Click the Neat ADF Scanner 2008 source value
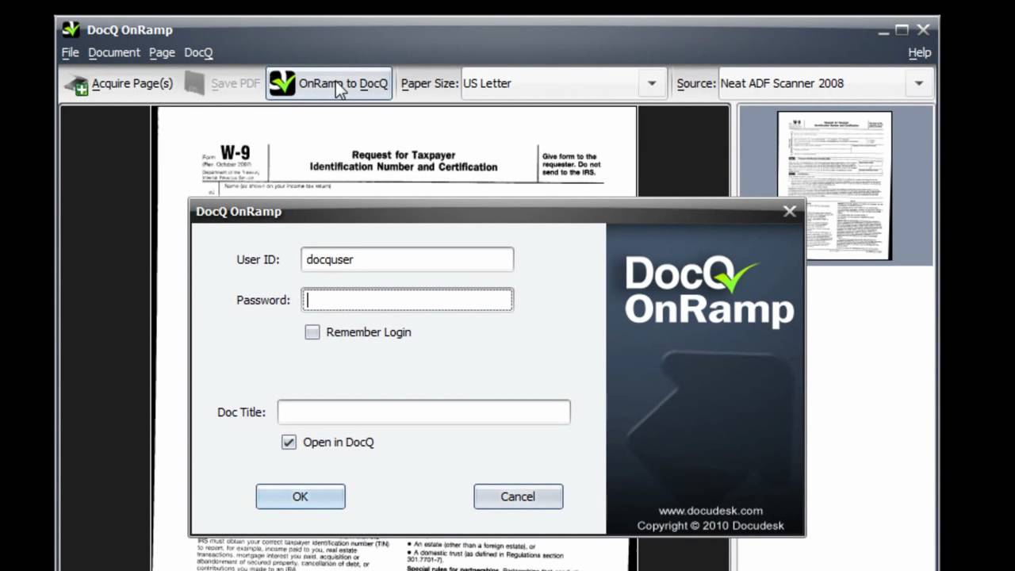This screenshot has width=1015, height=571. point(782,83)
